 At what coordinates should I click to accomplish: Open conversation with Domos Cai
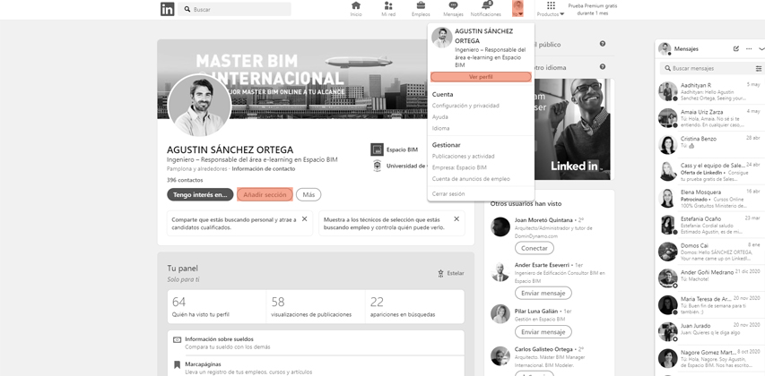pos(710,252)
